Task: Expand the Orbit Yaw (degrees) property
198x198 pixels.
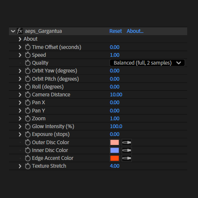Action: tap(20, 71)
